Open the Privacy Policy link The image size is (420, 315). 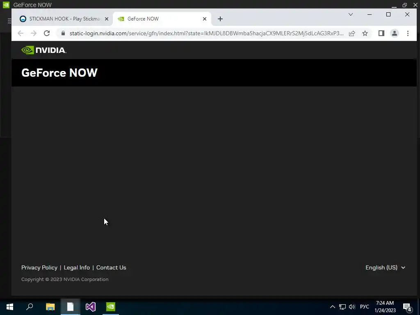point(39,267)
